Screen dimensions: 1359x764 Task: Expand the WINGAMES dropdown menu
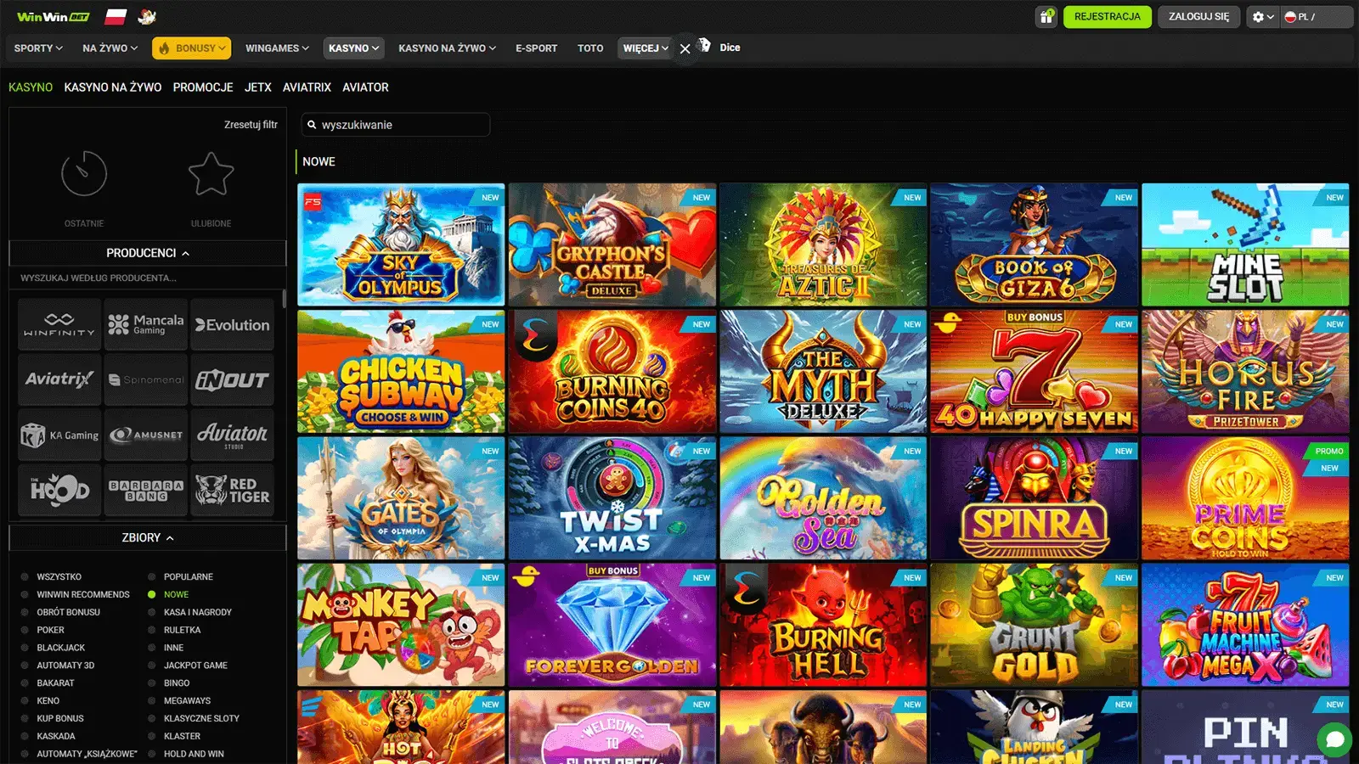277,48
